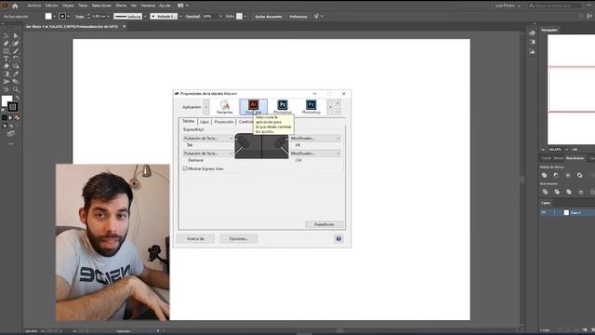Screen dimensions: 595x335
Task: Select the Eyedropper tool
Action: (16, 74)
